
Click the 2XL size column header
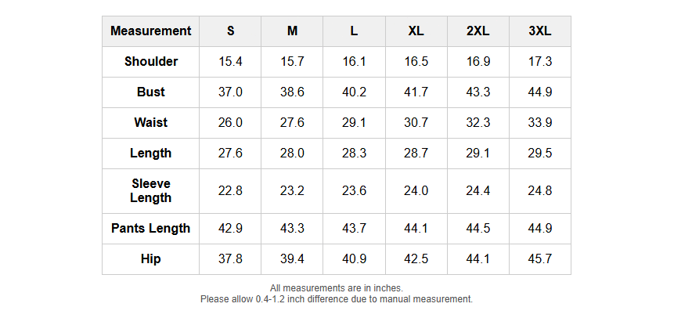[478, 31]
